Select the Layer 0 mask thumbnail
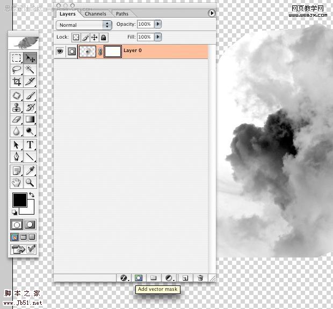The height and width of the screenshot is (309, 333). click(x=113, y=51)
